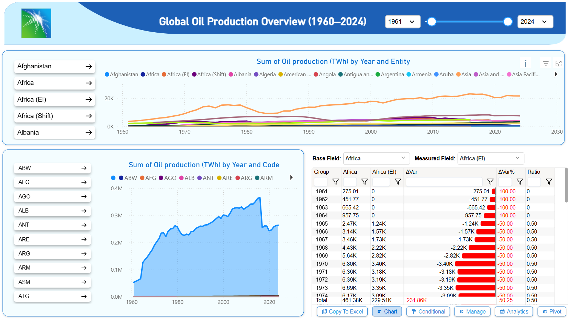Toggle Algeria legend item in Entity chart
571x319 pixels.
265,75
